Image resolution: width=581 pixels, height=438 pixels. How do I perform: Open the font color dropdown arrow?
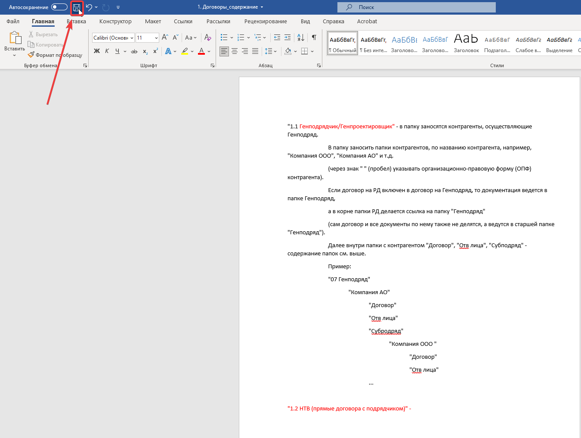tap(209, 51)
